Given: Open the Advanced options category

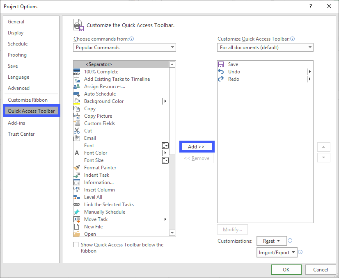Looking at the screenshot, I should (x=18, y=88).
